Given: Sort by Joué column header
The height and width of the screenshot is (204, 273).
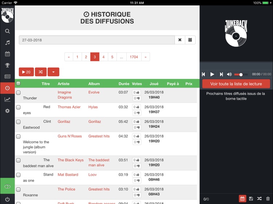Looking at the screenshot, I should [x=154, y=84].
